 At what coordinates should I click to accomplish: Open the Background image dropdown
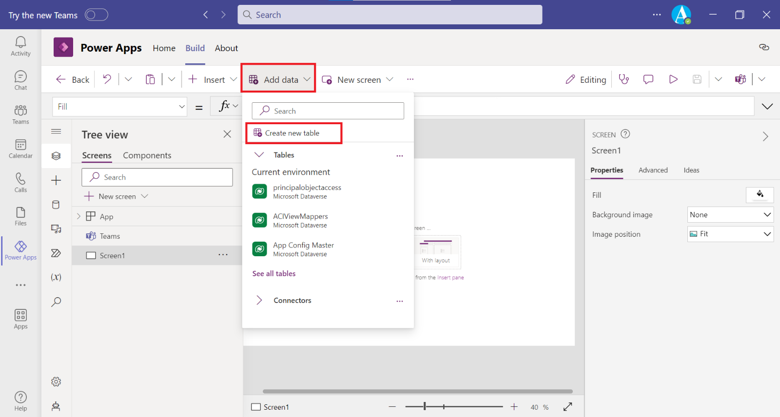pos(730,215)
